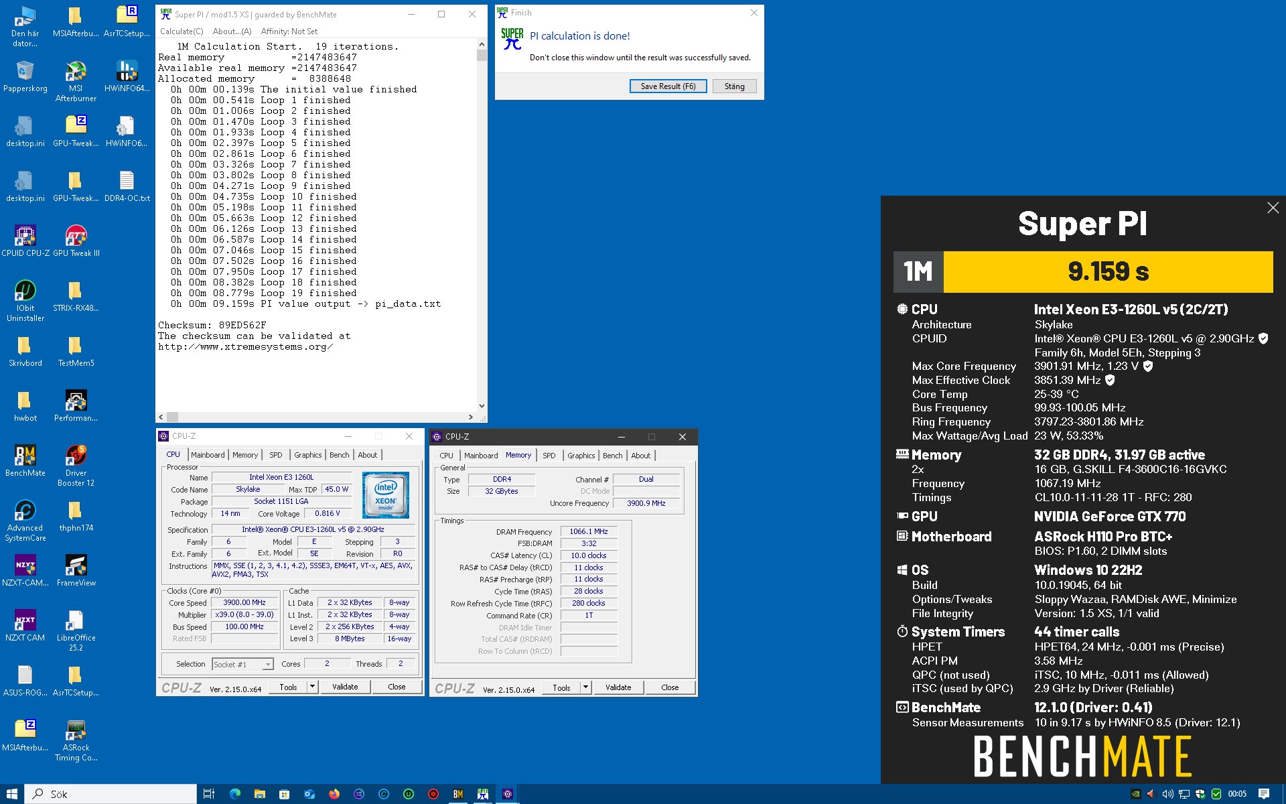1286x804 pixels.
Task: Open ASRock Timing Configurator icon
Action: (x=76, y=741)
